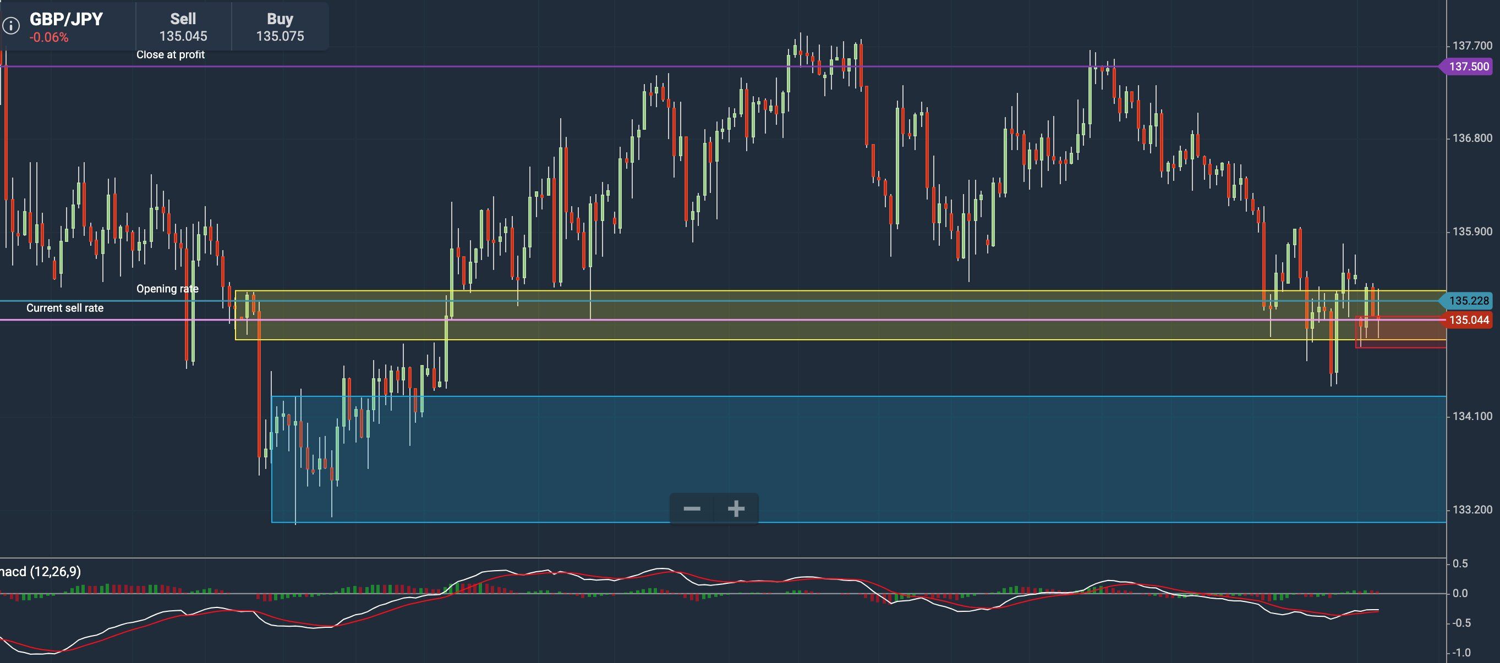The image size is (1500, 663).
Task: Click the 134.100 price axis label
Action: coord(1472,416)
